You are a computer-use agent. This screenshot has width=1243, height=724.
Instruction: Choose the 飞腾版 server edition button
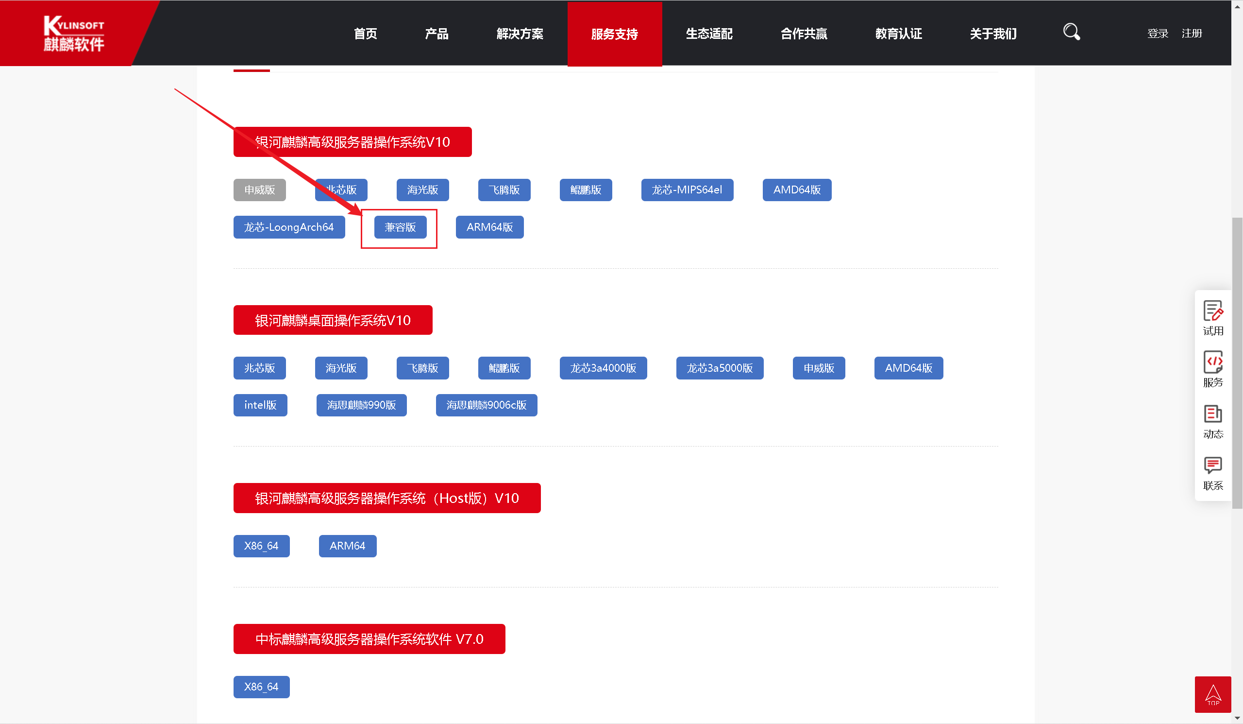504,190
